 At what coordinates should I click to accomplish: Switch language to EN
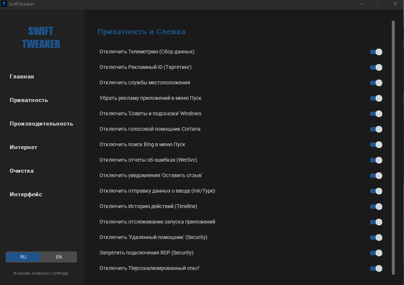[x=59, y=257]
